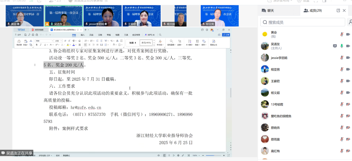The width and height of the screenshot is (352, 161).
Task: Open the WPS 365 home tab
Action: (22, 30)
